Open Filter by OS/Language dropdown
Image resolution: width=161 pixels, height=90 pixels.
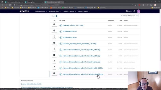tap(129, 16)
